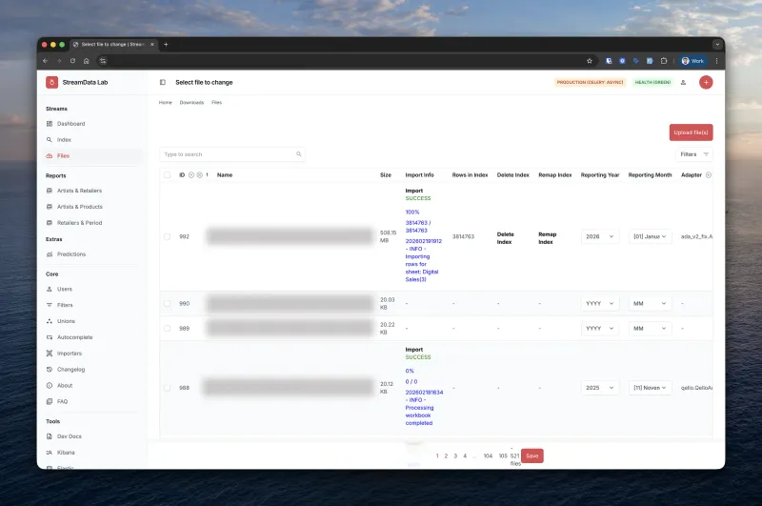Go to Predictions under Extras

point(71,254)
